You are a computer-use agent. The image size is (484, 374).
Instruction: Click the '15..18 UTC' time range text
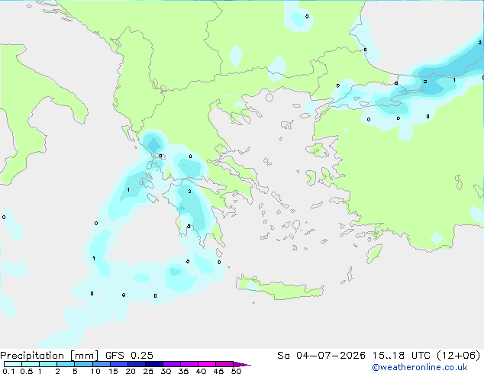tap(401, 356)
